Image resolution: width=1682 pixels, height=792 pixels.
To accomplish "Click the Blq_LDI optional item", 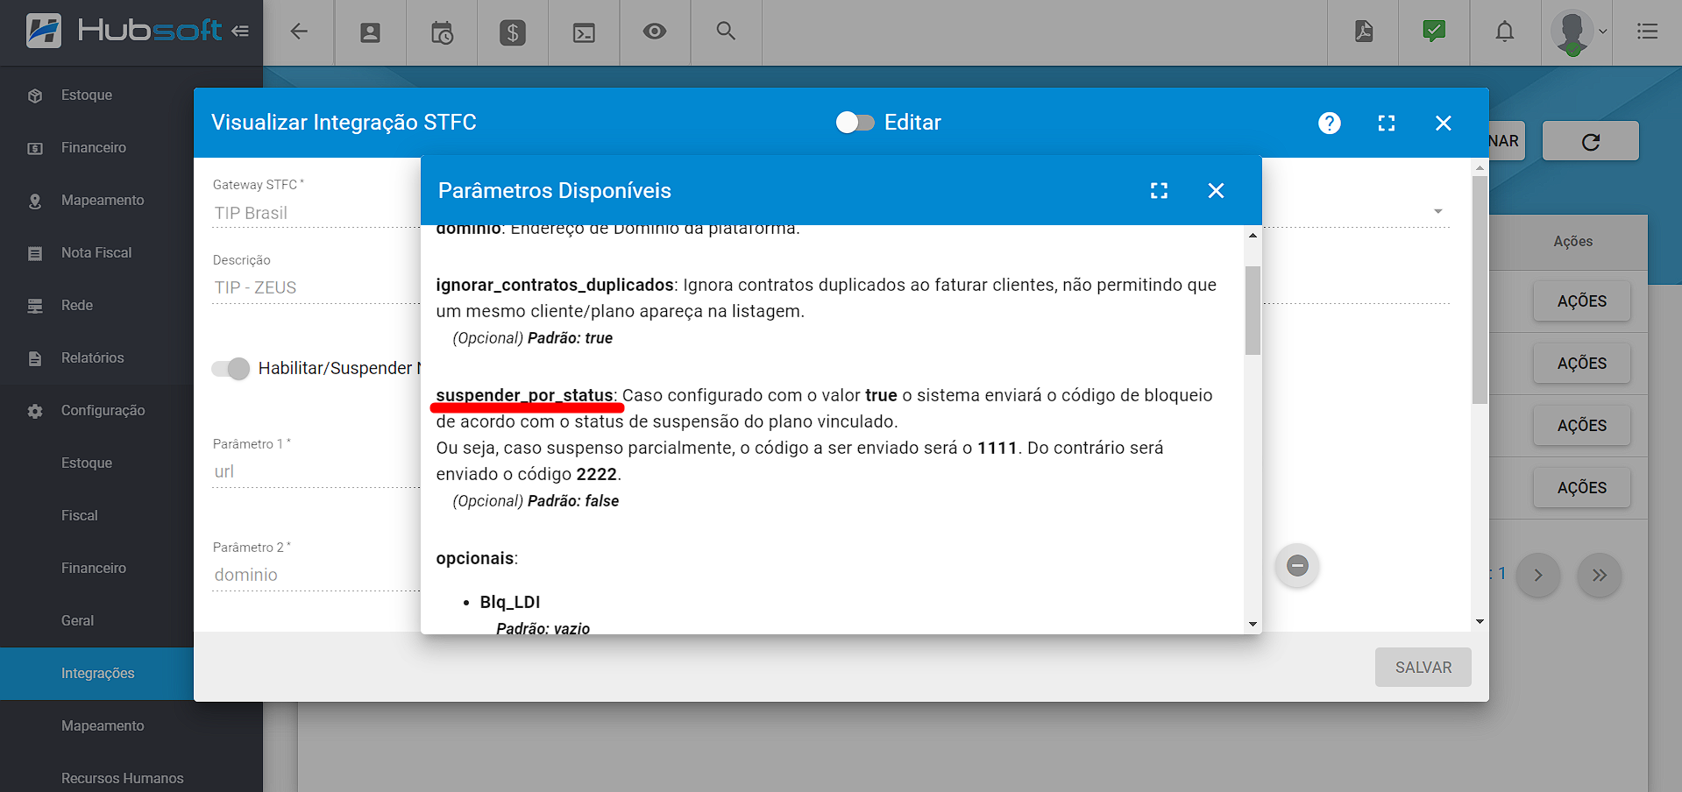I will (510, 602).
